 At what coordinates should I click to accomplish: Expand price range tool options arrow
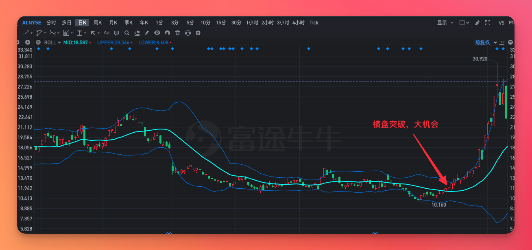pos(85,33)
